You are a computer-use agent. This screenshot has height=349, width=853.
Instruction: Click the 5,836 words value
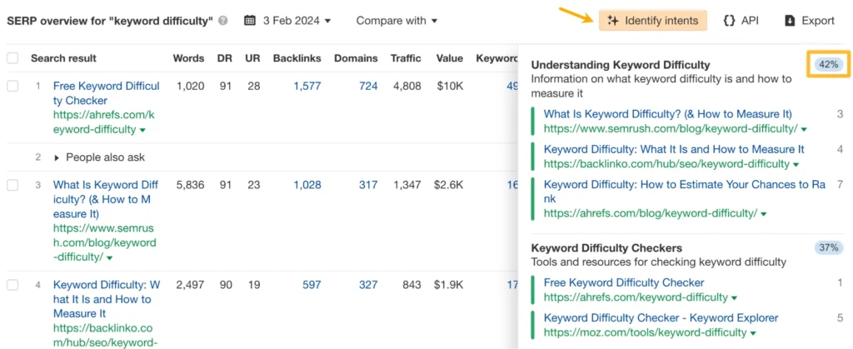coord(191,185)
